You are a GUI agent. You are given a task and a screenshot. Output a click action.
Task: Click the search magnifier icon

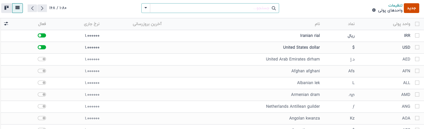(274, 8)
